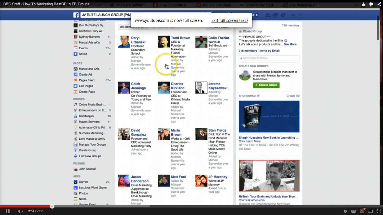Pause the YouTube video
The height and width of the screenshot is (215, 383).
8,211
